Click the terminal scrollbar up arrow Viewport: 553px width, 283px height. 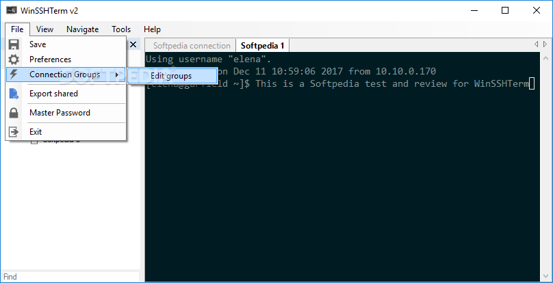point(545,58)
